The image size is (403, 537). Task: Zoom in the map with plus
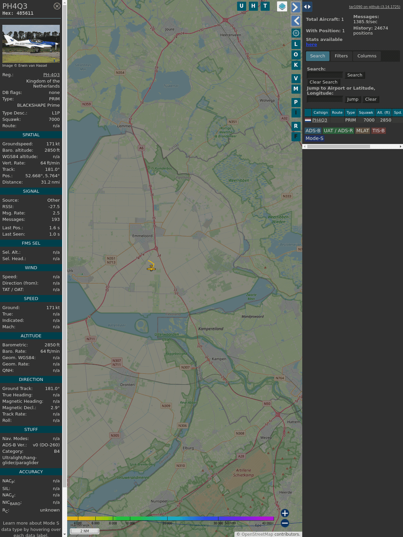(285, 513)
